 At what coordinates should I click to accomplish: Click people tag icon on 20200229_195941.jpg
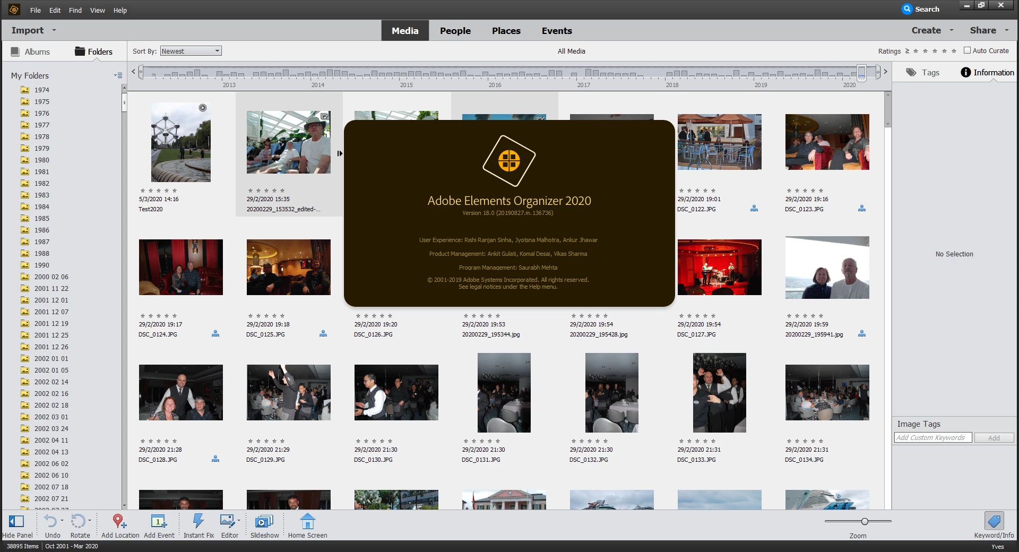click(x=862, y=334)
